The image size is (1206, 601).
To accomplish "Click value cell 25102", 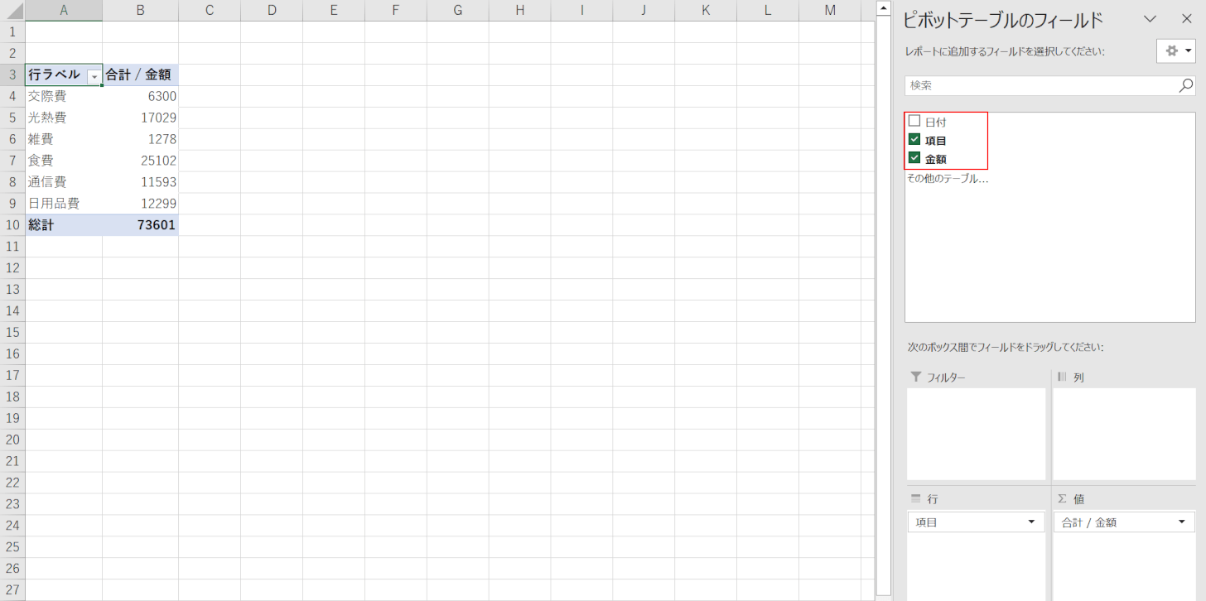I will point(141,161).
